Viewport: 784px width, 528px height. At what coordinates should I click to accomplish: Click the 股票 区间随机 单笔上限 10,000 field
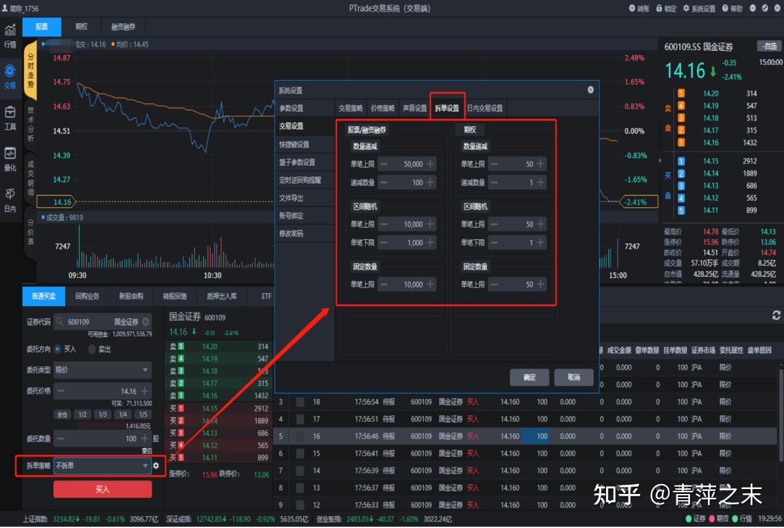coord(407,224)
